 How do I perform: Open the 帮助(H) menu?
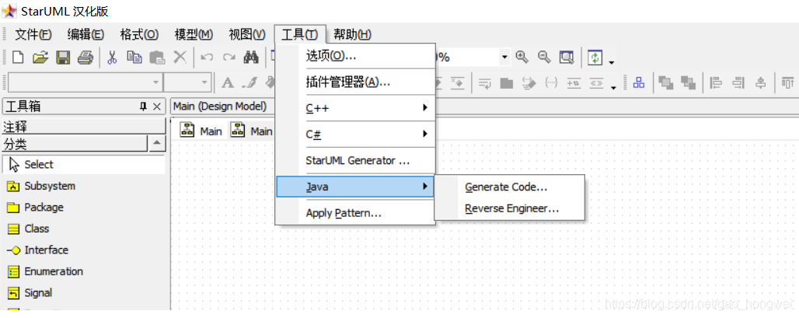coord(353,35)
